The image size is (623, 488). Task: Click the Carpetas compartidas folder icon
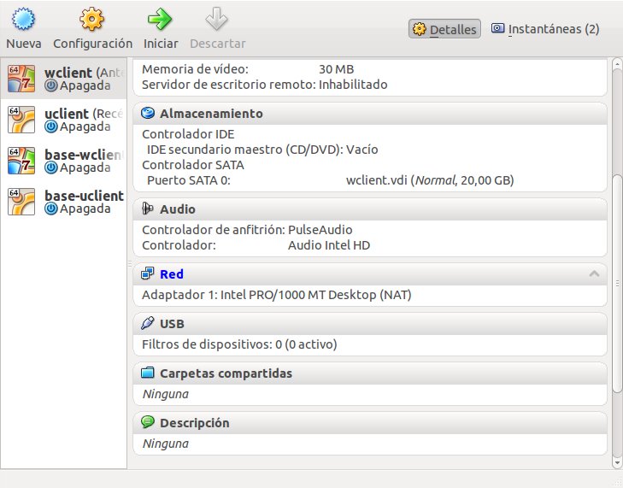(147, 373)
